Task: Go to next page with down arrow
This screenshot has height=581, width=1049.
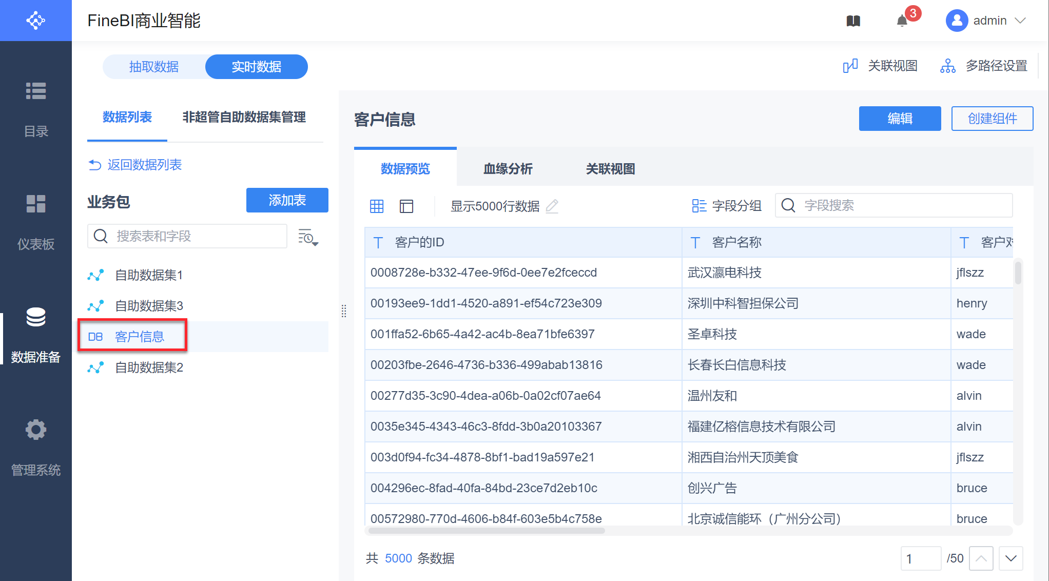Action: [x=1011, y=558]
